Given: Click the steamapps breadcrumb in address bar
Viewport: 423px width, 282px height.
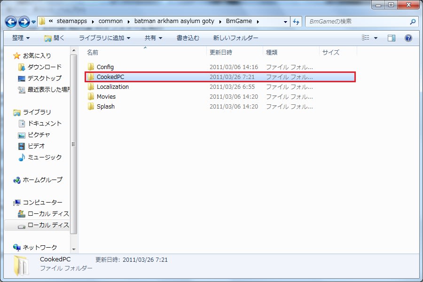Looking at the screenshot, I should (72, 21).
